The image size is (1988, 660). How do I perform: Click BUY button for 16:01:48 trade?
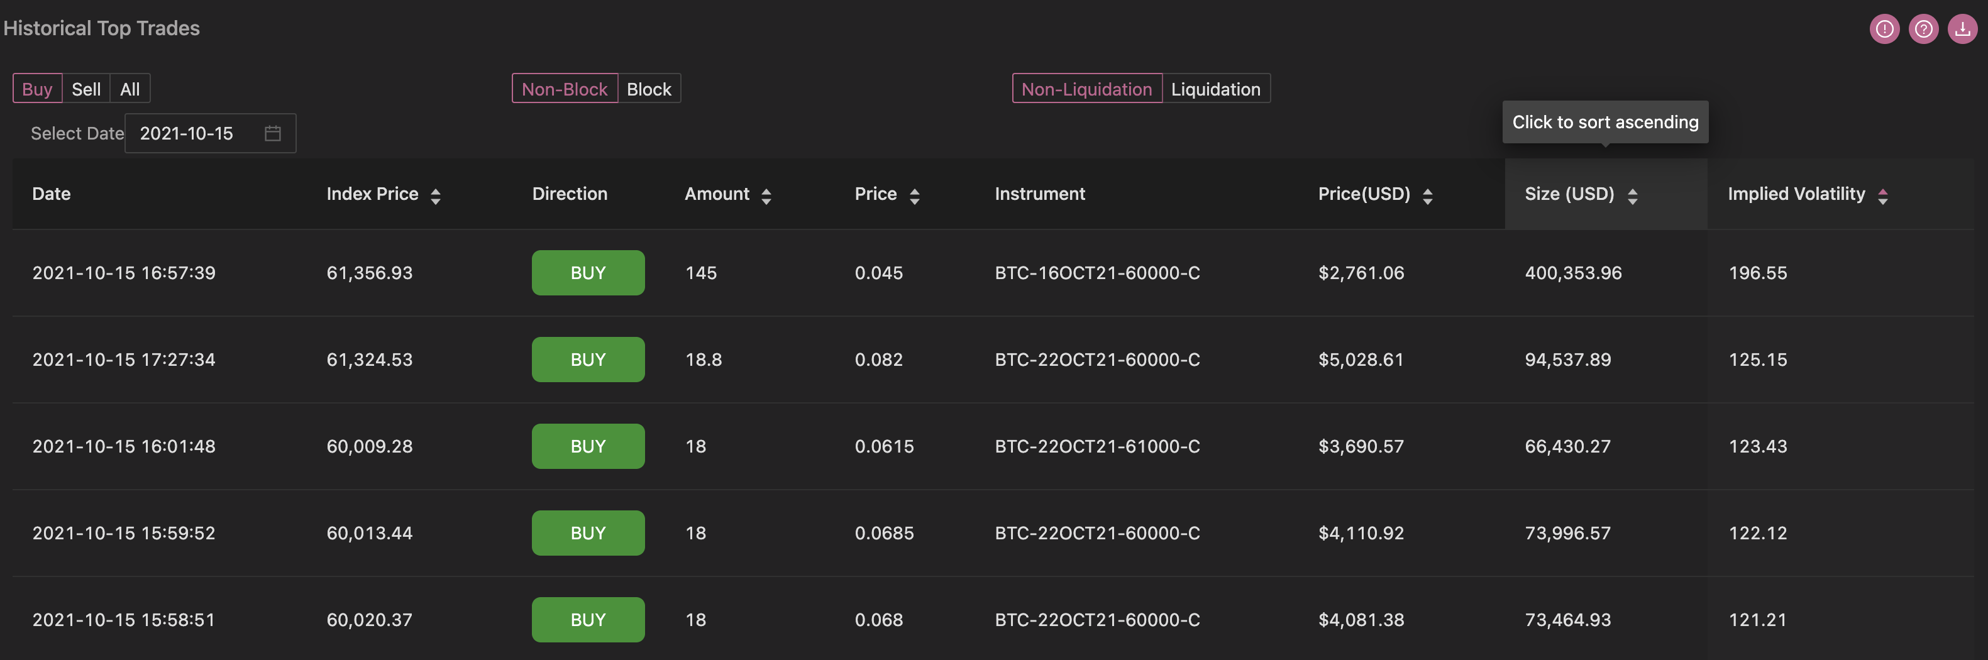pos(588,446)
